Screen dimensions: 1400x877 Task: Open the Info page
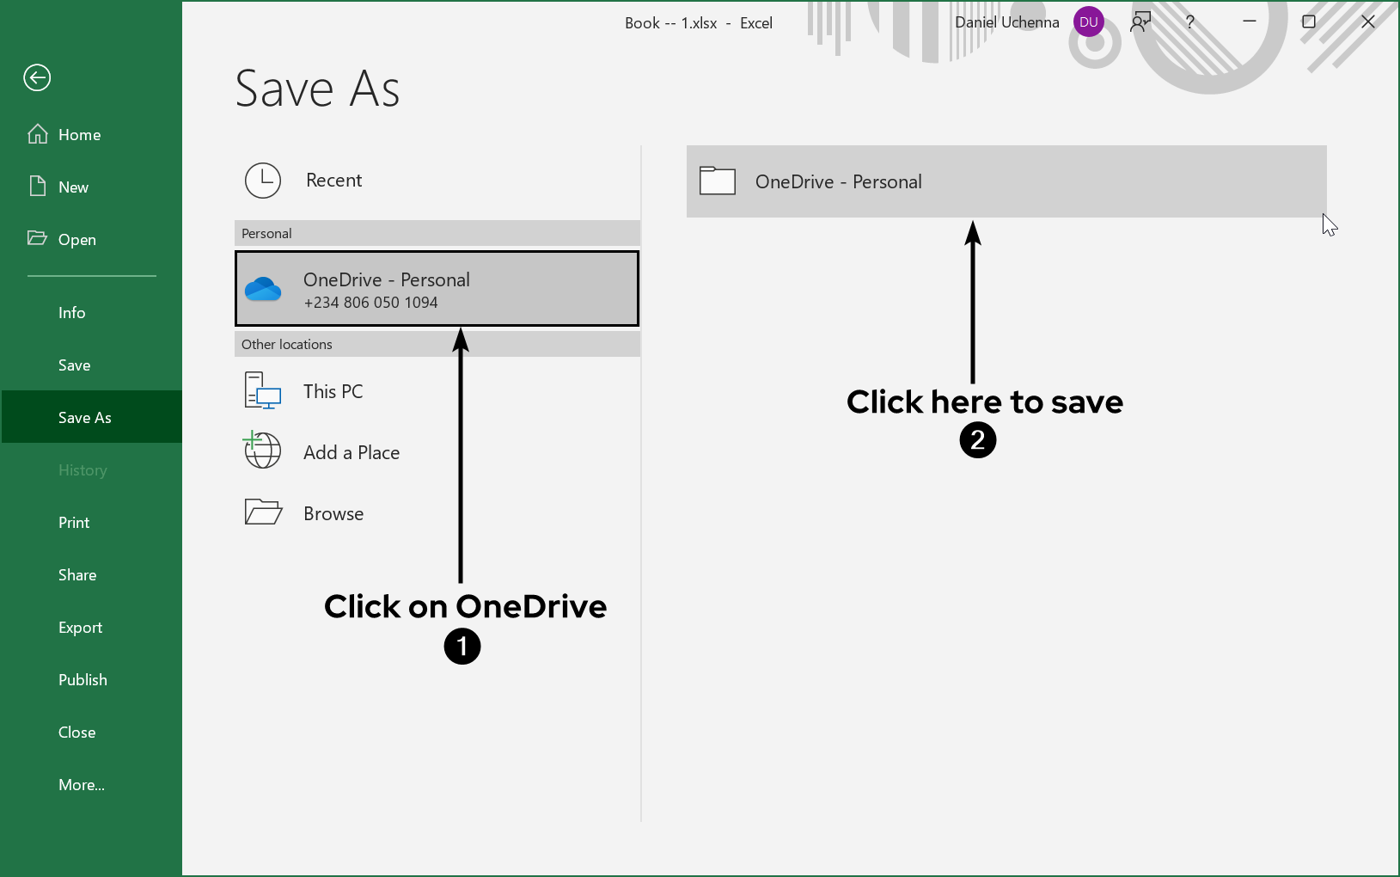coord(71,313)
